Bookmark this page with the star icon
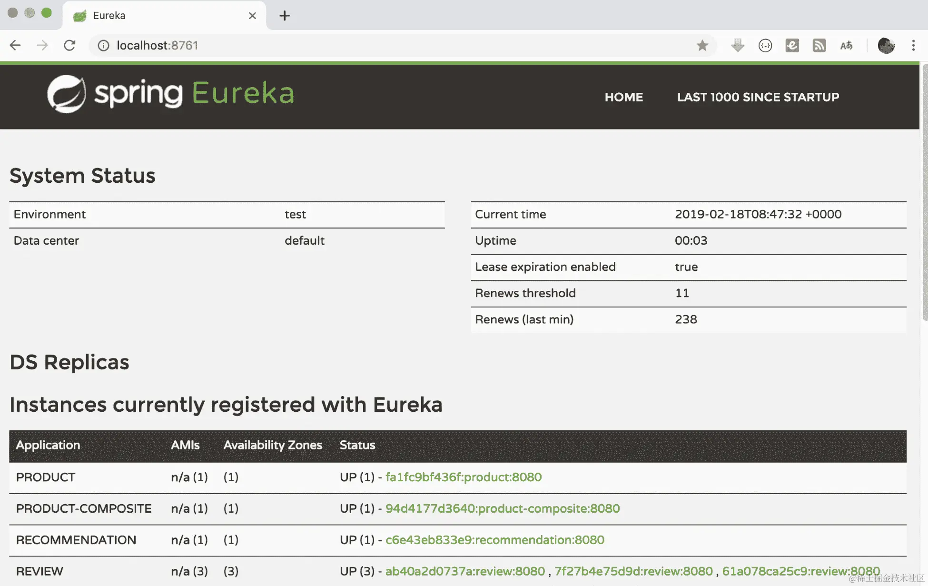928x586 pixels. click(702, 45)
